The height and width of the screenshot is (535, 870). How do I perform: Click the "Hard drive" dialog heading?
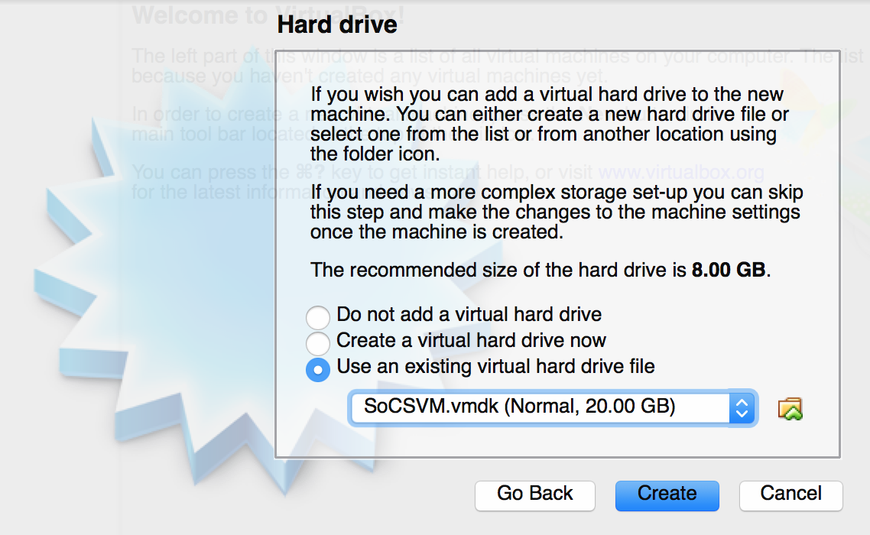click(337, 25)
